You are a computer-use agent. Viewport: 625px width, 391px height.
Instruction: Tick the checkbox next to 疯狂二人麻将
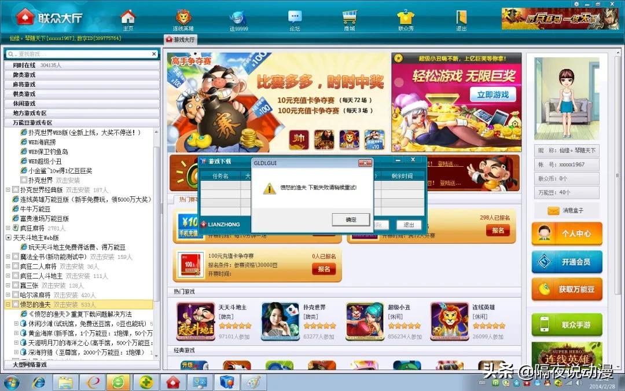16,265
